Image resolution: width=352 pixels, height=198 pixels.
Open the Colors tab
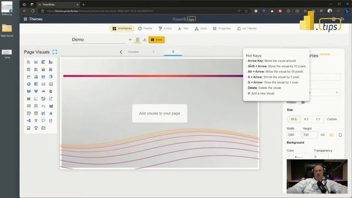(165, 29)
